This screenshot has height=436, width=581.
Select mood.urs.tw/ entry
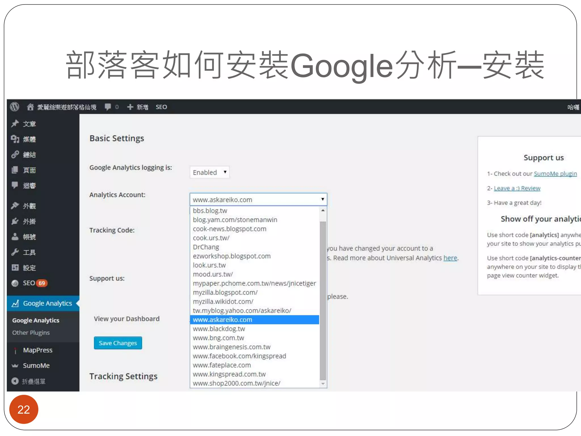[254, 274]
